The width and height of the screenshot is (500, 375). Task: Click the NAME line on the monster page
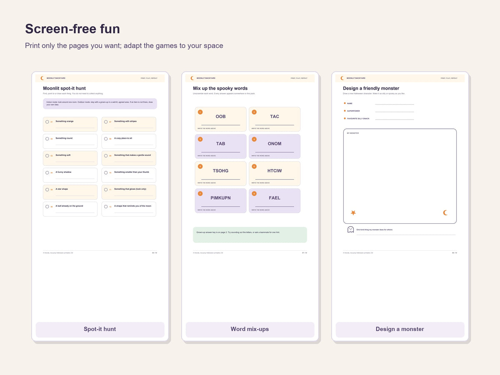394,104
